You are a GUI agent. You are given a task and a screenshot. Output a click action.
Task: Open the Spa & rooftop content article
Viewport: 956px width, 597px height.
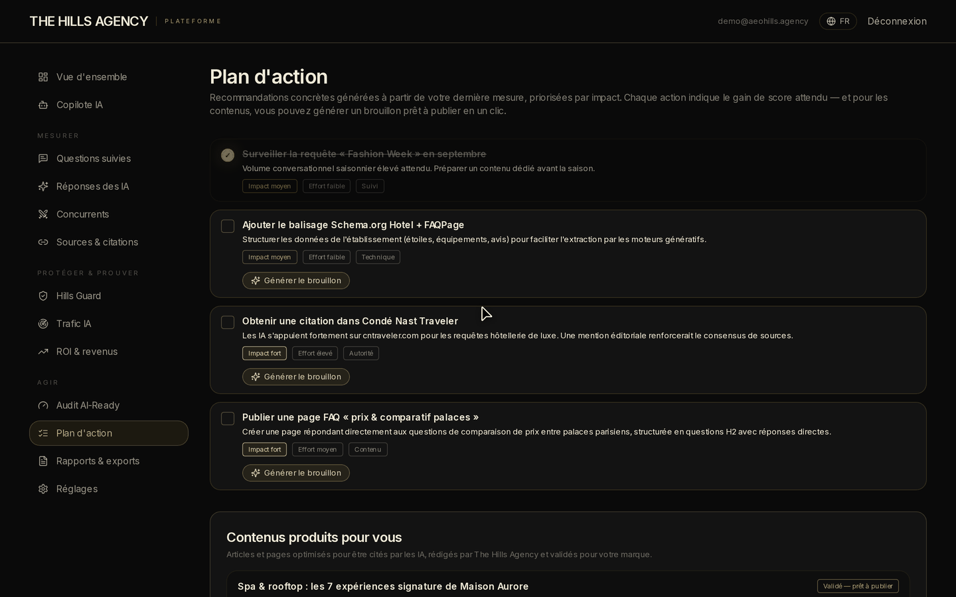point(383,586)
